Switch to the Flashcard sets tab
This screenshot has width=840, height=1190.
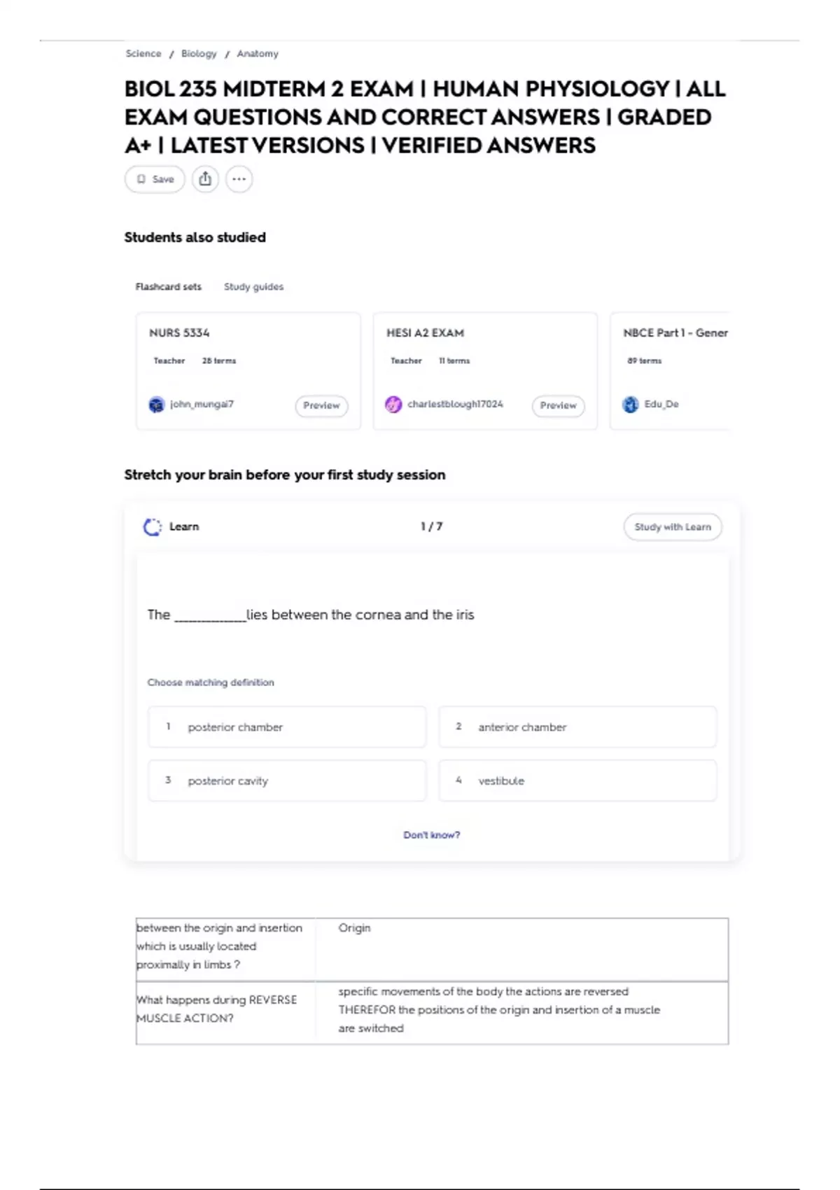[168, 287]
